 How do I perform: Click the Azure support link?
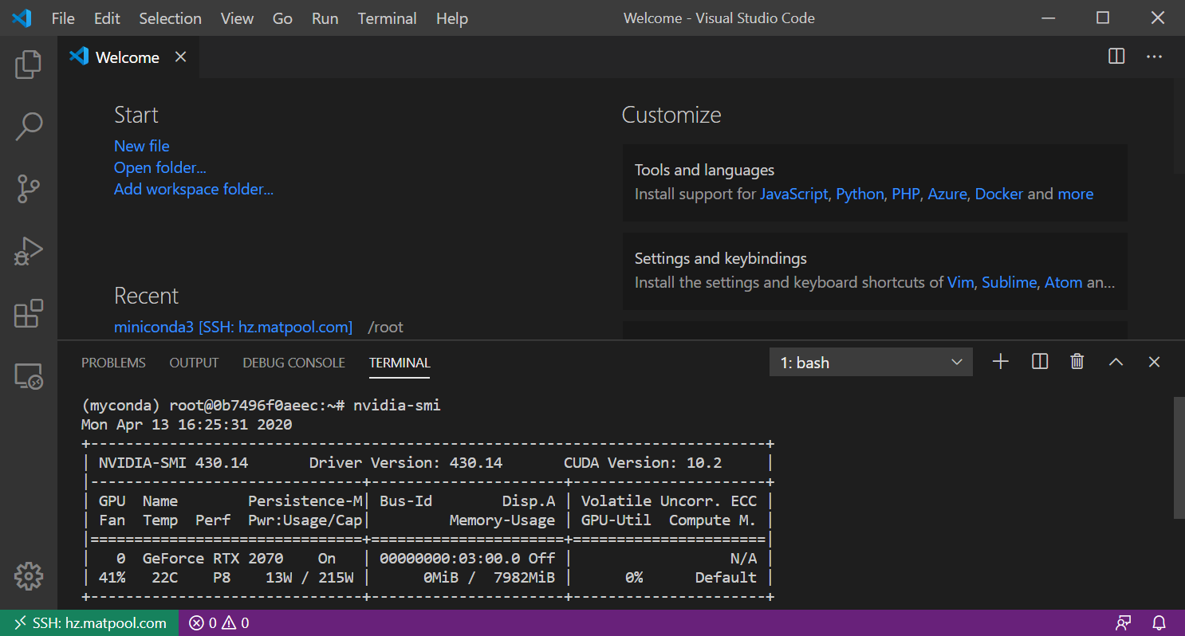947,194
